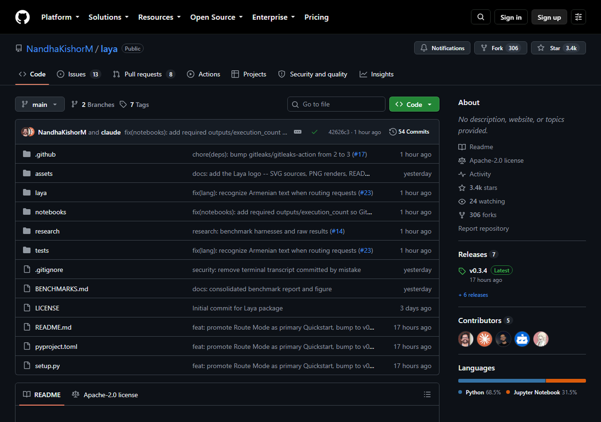Open the Projects tab
The height and width of the screenshot is (422, 601).
[x=249, y=74]
